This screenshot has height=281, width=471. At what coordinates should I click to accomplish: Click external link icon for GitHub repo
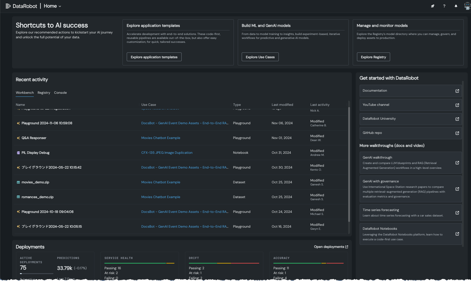[x=457, y=133]
